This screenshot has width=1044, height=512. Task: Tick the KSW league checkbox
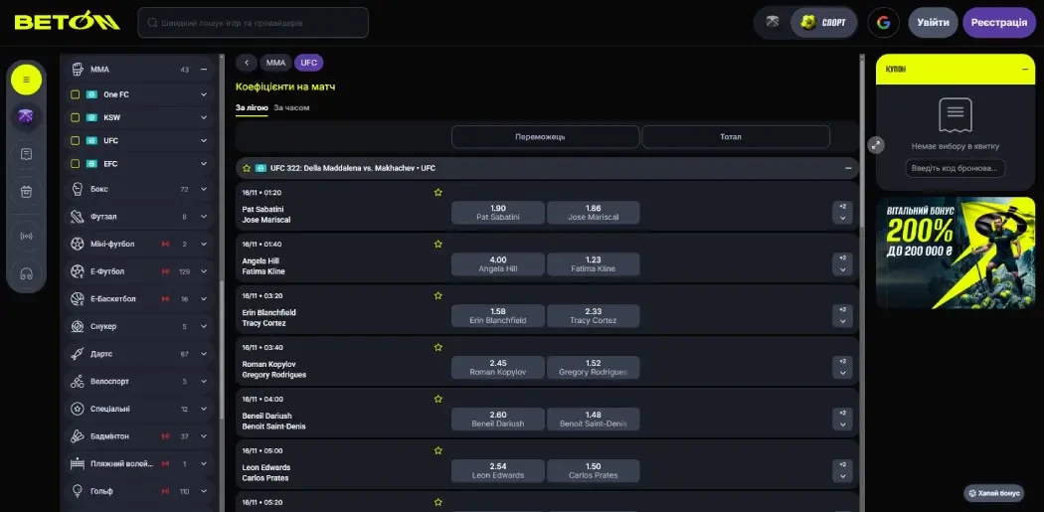click(x=75, y=117)
